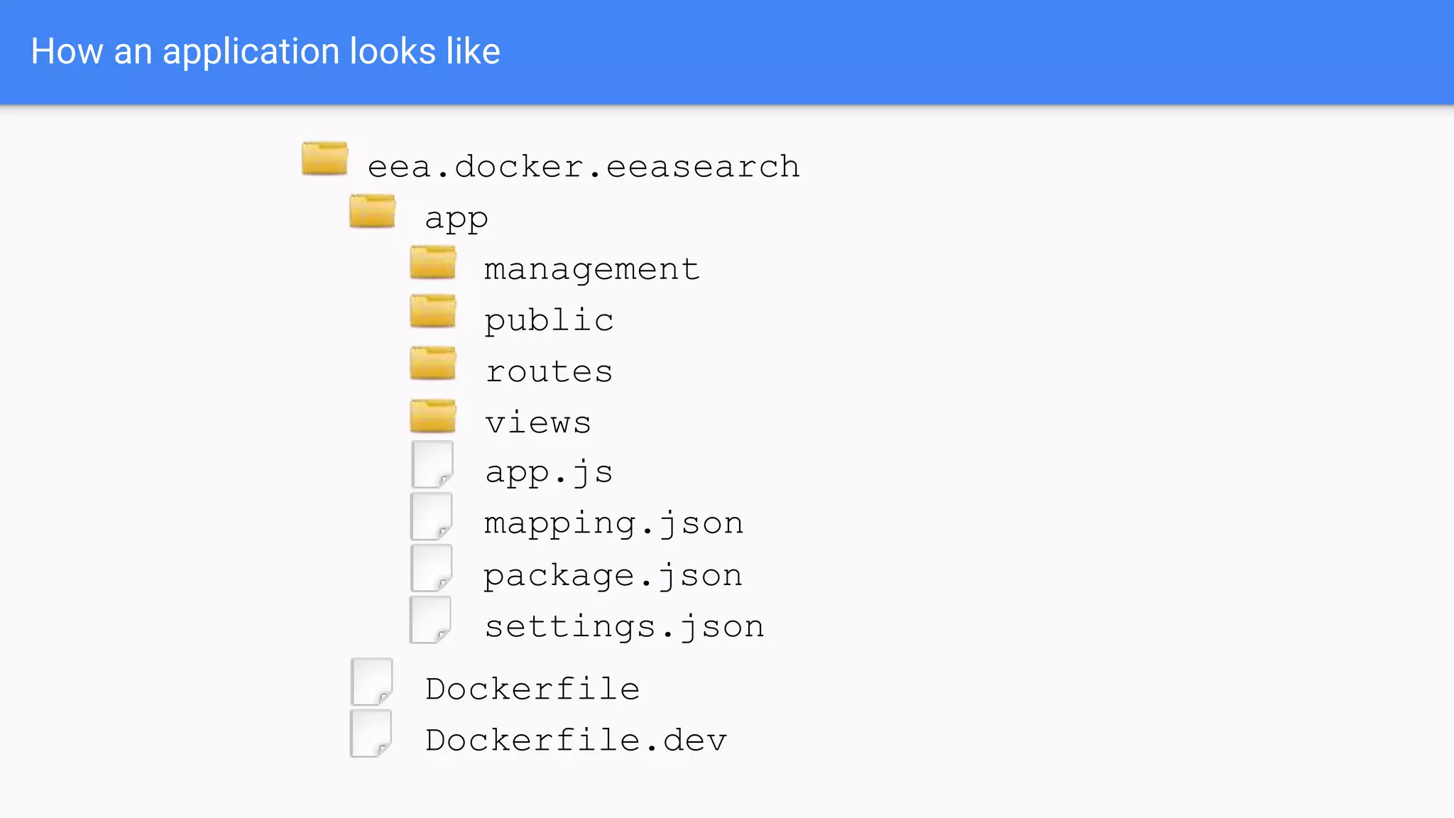Image resolution: width=1454 pixels, height=818 pixels.
Task: Select the app.js file name
Action: coord(549,473)
